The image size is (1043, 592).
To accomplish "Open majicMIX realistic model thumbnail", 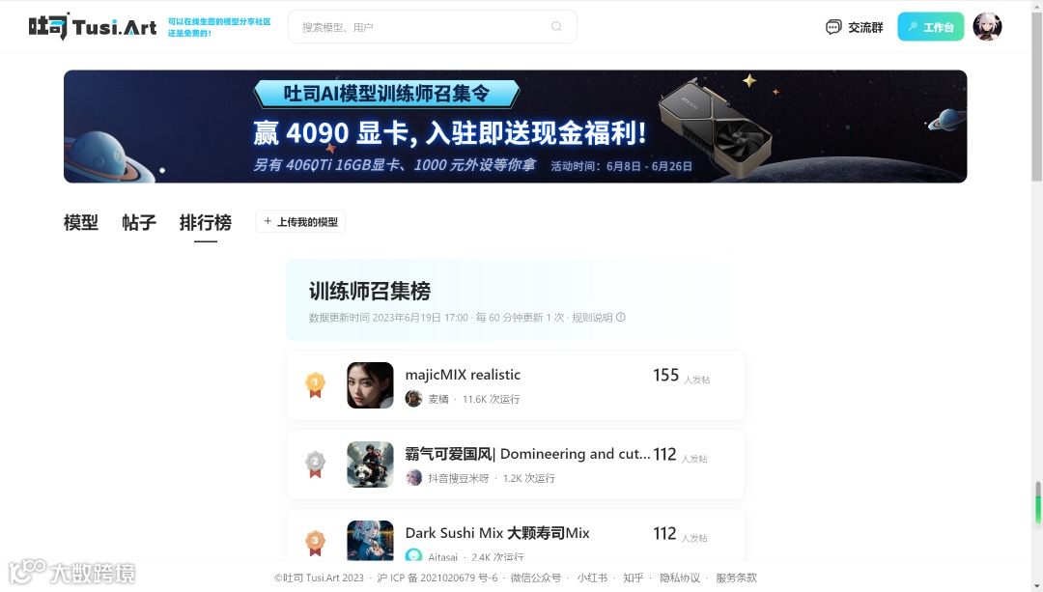I will tap(370, 385).
